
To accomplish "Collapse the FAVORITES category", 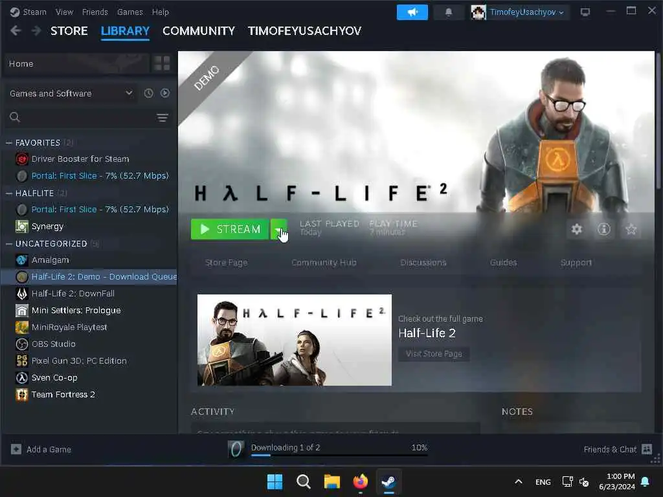I will (8, 143).
